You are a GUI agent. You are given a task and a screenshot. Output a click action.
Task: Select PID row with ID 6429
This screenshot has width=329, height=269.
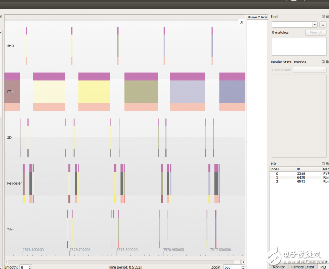(302, 177)
